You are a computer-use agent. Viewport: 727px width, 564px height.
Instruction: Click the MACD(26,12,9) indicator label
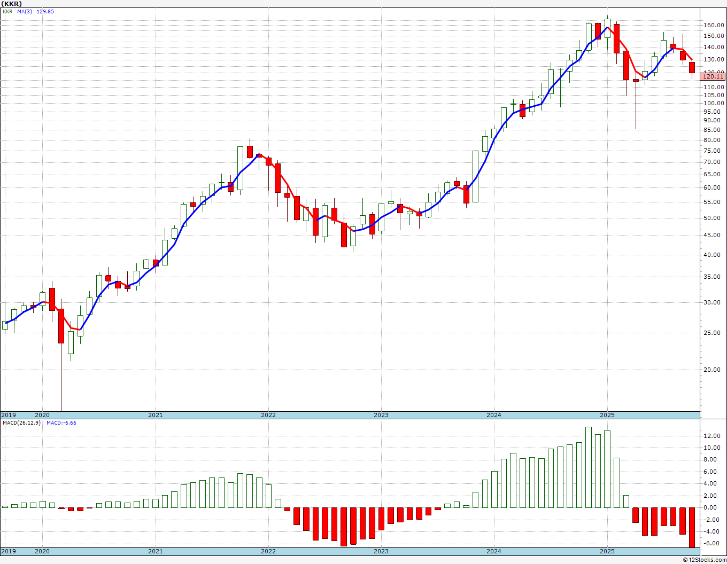[21, 423]
